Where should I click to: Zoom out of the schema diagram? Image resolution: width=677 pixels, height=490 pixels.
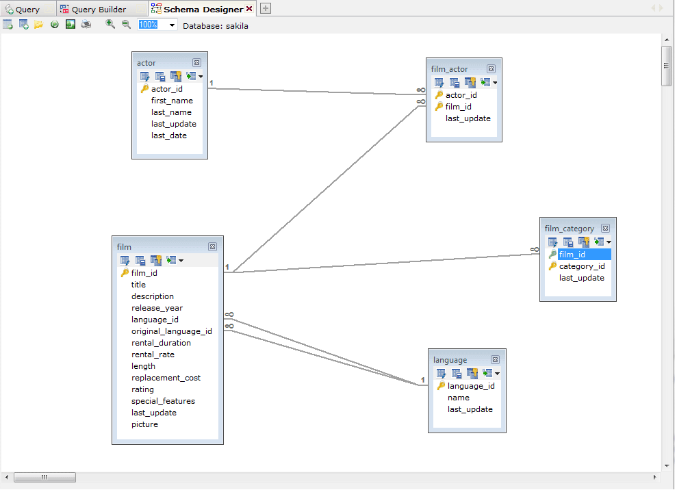pos(127,24)
